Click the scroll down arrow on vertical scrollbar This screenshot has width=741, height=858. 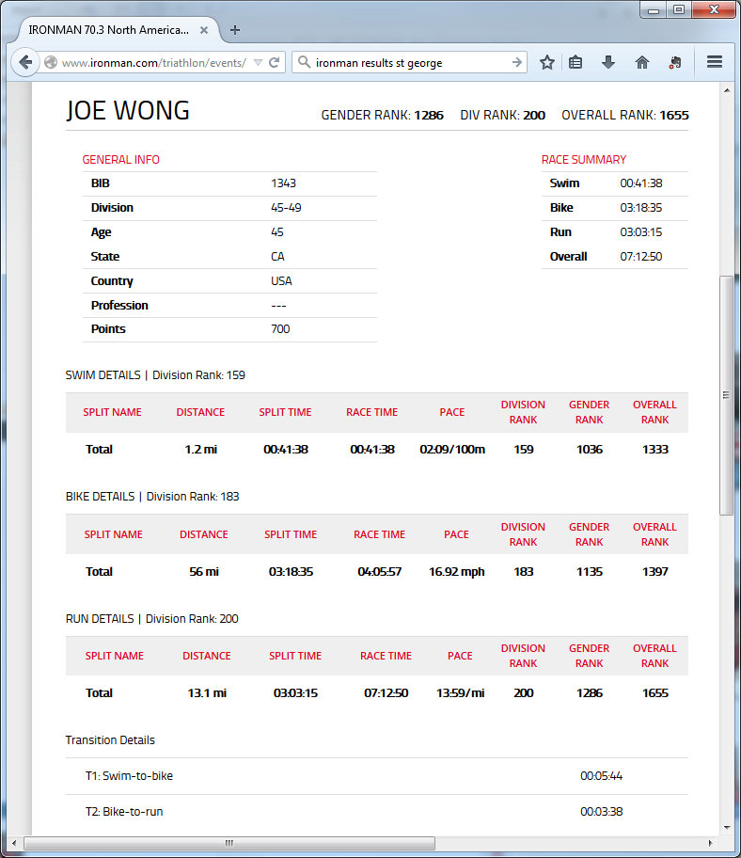tap(725, 827)
